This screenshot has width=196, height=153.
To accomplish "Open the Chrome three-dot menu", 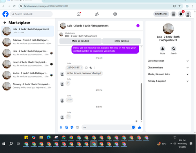I will coord(192,6).
